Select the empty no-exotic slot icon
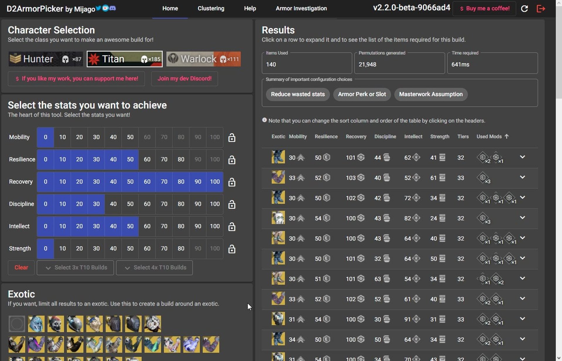 [17, 324]
